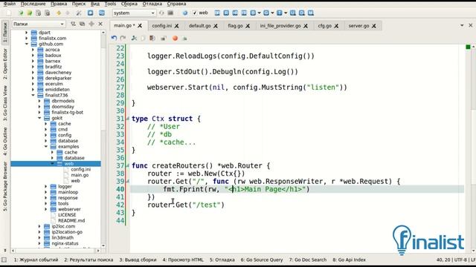
Task: Collapse the finalist736 tree folder
Action: (33, 95)
